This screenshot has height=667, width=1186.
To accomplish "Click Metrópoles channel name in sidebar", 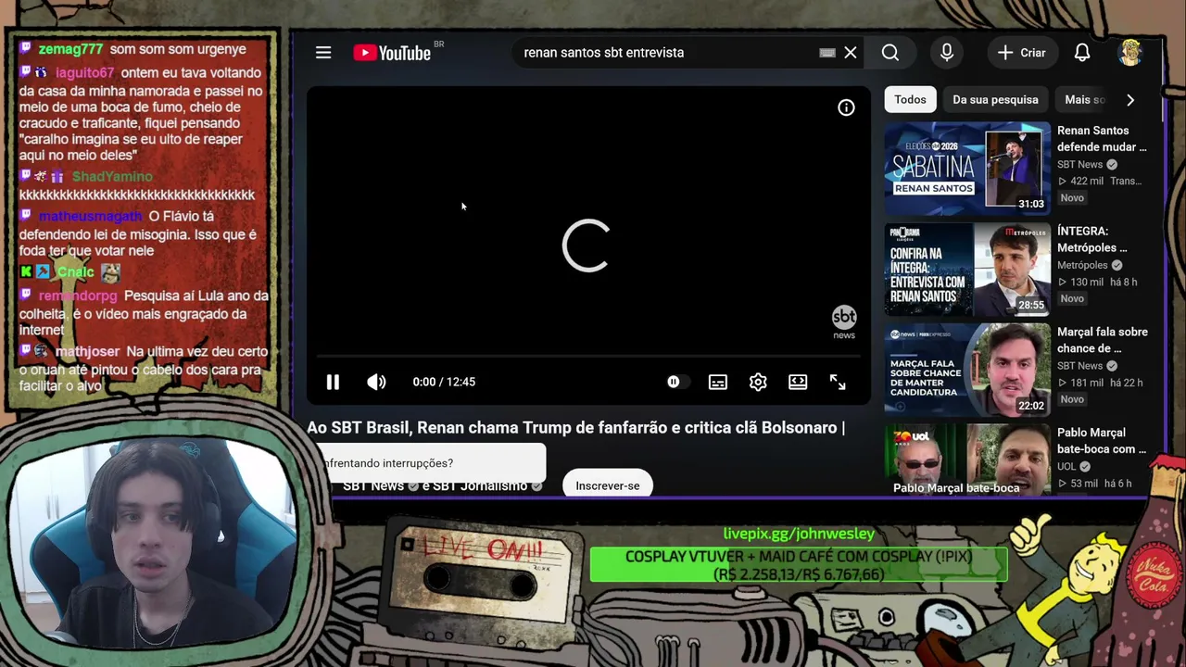I will pyautogui.click(x=1082, y=266).
